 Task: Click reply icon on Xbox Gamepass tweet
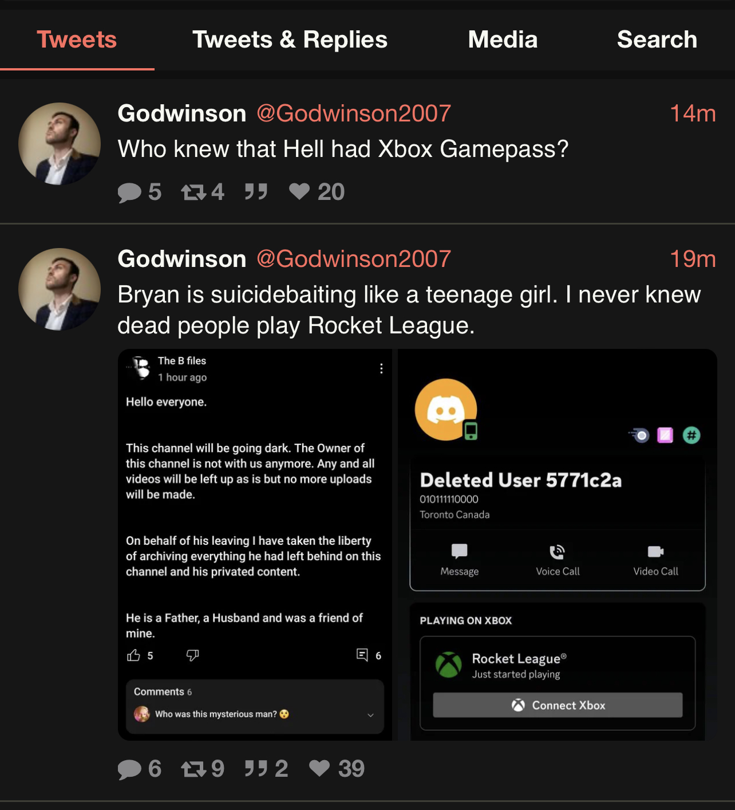(130, 192)
